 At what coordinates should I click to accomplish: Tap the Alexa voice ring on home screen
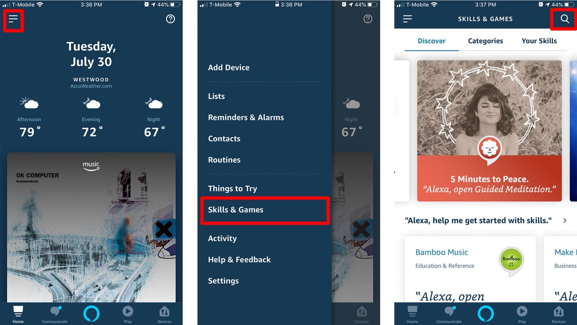[91, 313]
